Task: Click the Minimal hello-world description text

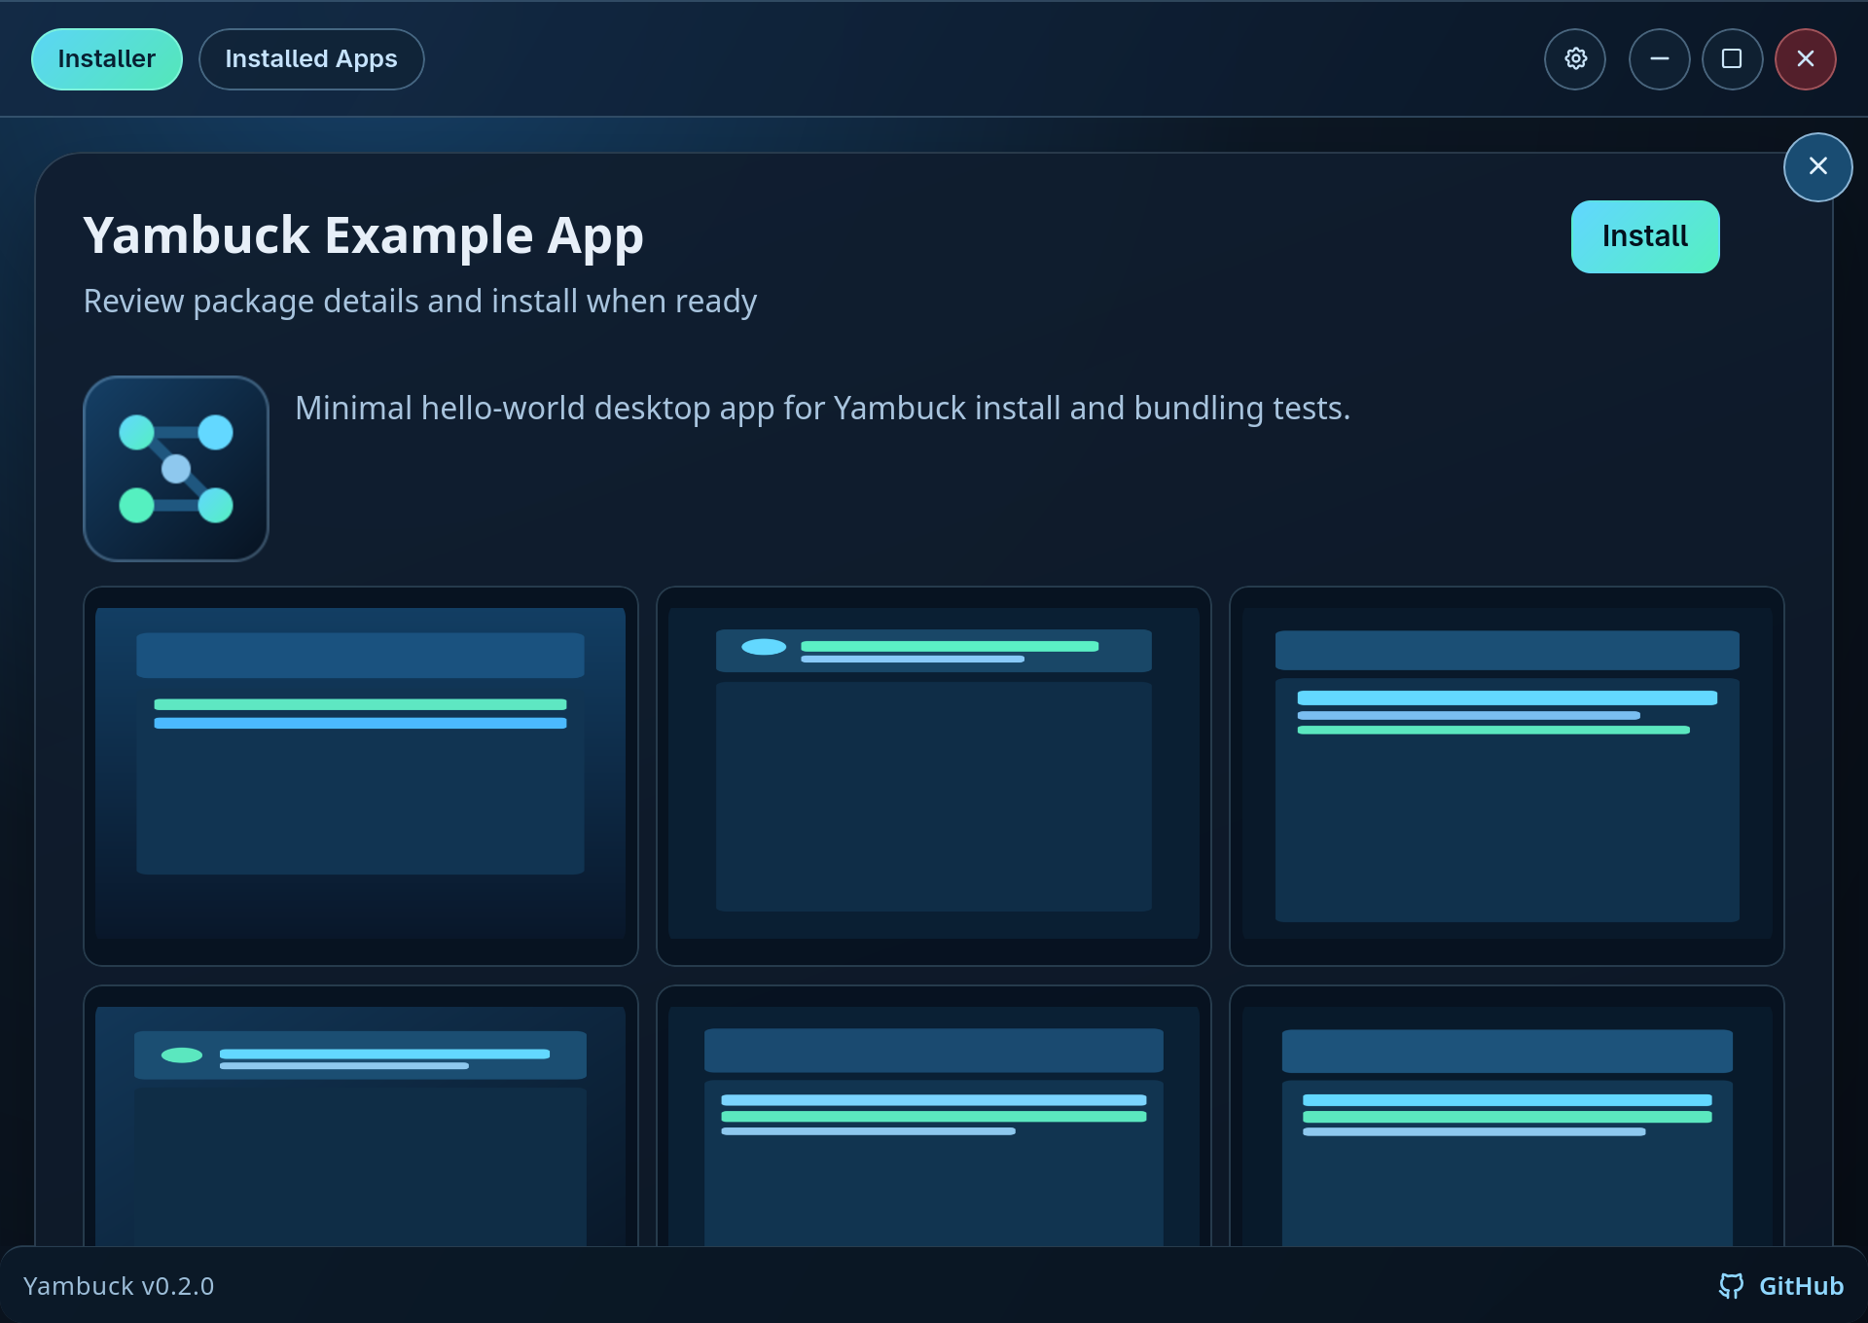Action: pyautogui.click(x=823, y=409)
